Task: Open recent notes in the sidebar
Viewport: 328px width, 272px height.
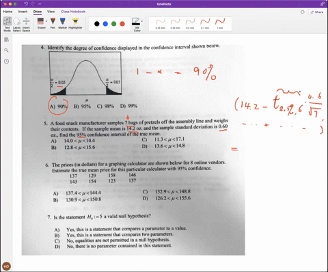Action: (6, 62)
